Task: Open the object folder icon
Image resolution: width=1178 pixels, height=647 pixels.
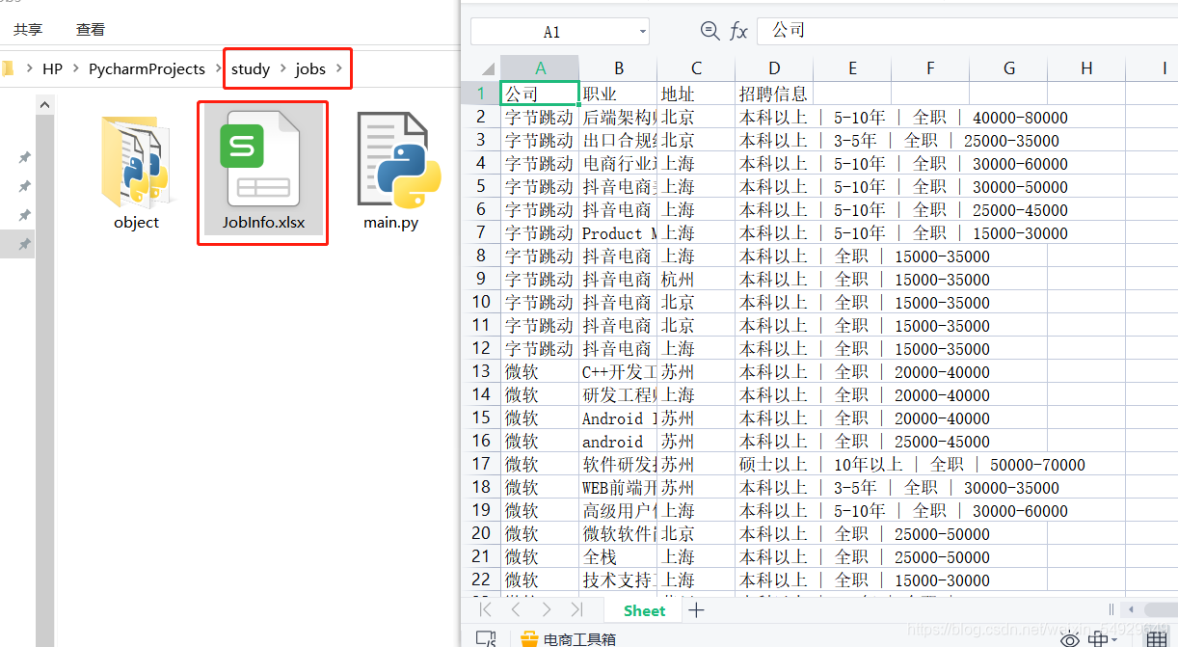Action: pos(136,161)
